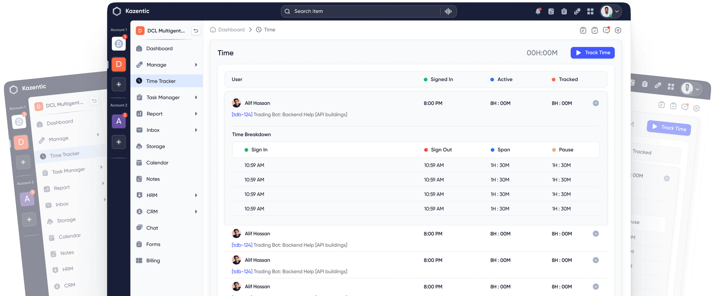Expand the fourth Alif Hassan time entry
717x296 pixels.
pyautogui.click(x=596, y=287)
